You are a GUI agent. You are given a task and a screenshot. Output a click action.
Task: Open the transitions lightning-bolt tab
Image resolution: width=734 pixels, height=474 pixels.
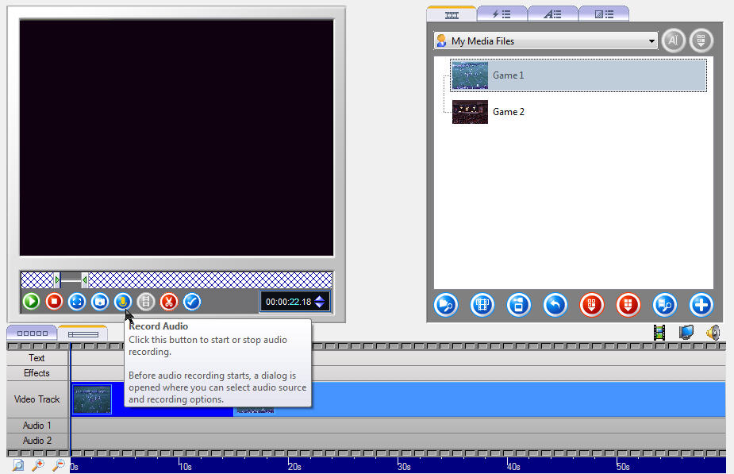click(502, 14)
